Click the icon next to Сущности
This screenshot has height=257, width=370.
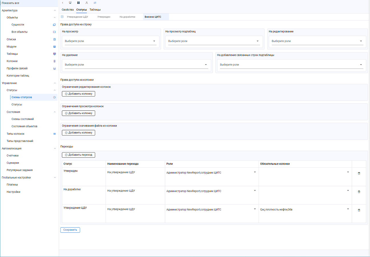(54, 25)
